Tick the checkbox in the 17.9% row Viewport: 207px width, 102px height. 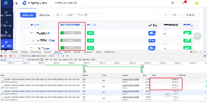(24, 48)
